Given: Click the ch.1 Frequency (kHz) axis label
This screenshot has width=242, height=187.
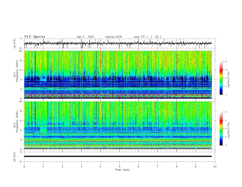Looking at the screenshot, I should (x=16, y=71).
